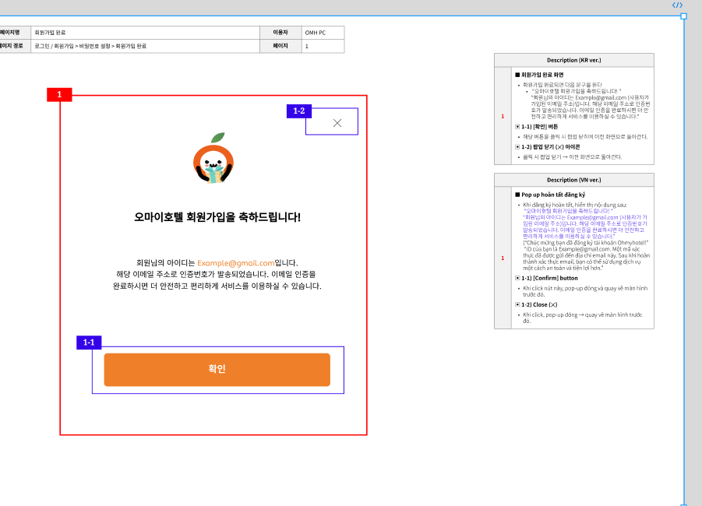The height and width of the screenshot is (506, 702).
Task: Select the Chúc mừng bạn đã đăng ký translation line
Action: tap(586, 242)
